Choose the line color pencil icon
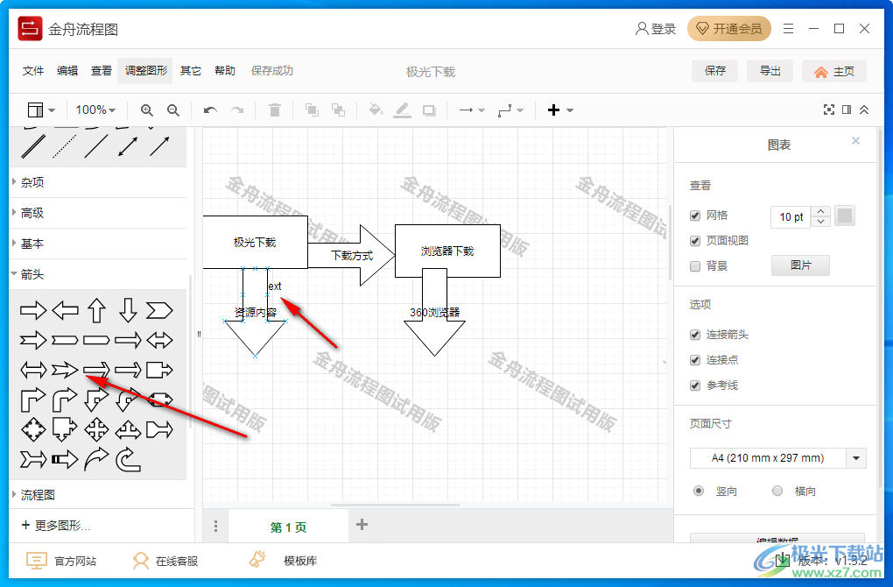The height and width of the screenshot is (587, 893). pos(402,110)
